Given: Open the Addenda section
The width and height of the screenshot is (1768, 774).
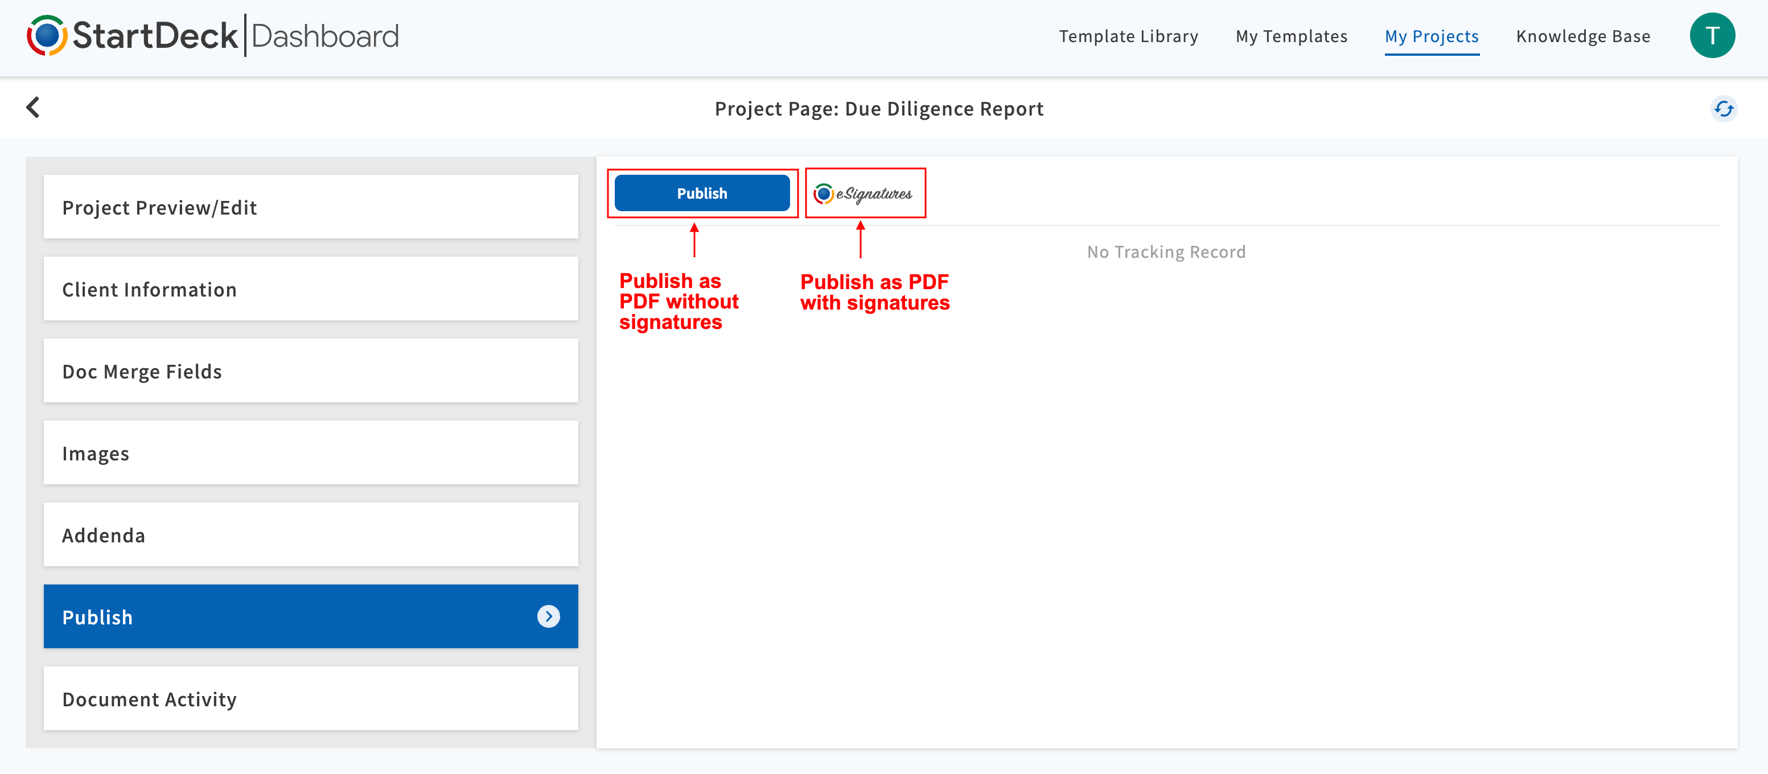Looking at the screenshot, I should pyautogui.click(x=310, y=535).
